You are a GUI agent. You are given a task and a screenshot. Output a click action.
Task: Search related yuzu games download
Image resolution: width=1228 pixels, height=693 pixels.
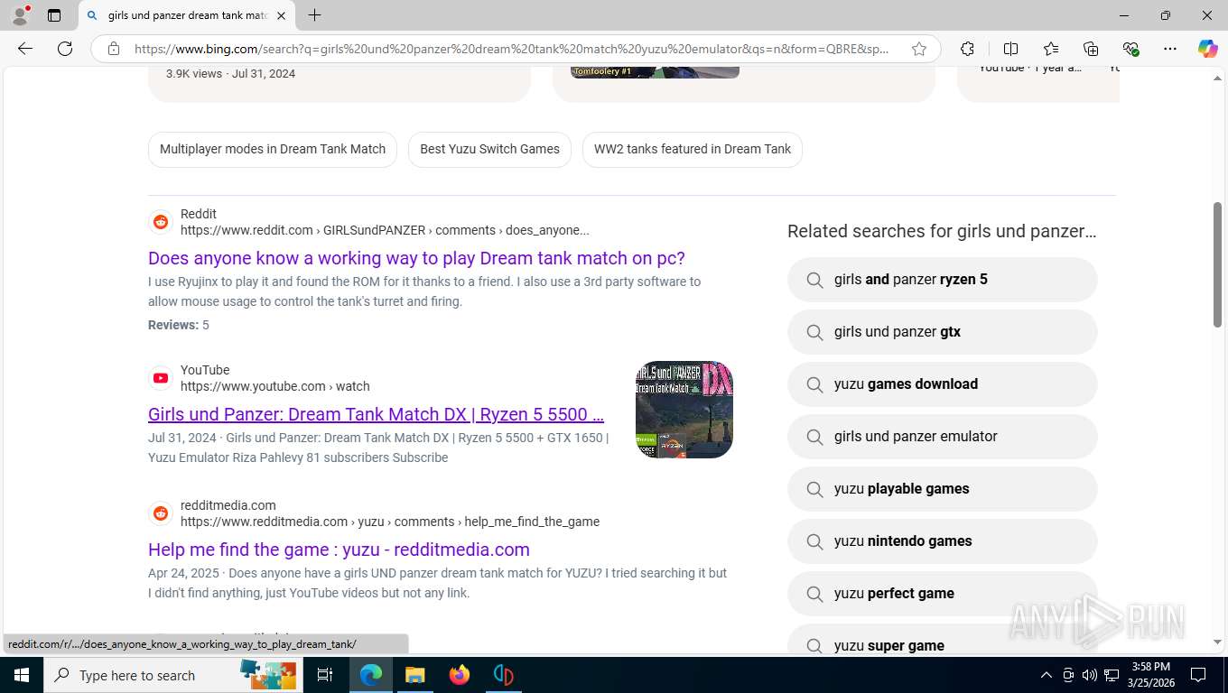(943, 384)
